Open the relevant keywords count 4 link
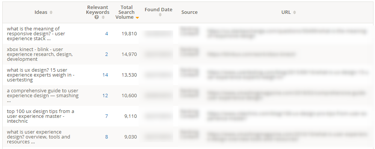The image size is (375, 149). [x=106, y=34]
